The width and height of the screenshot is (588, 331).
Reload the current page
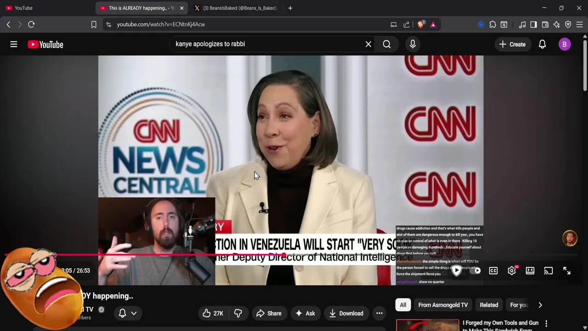coord(31,24)
